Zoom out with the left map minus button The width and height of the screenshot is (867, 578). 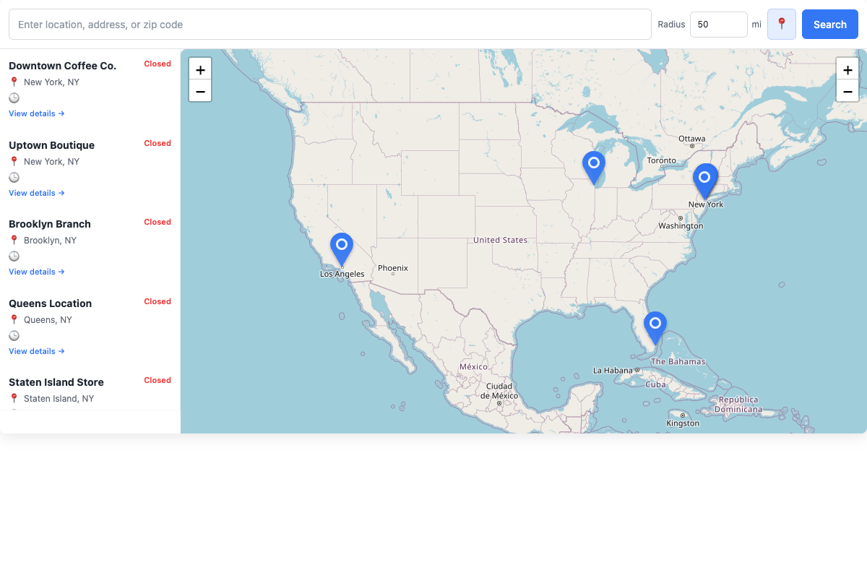[200, 91]
